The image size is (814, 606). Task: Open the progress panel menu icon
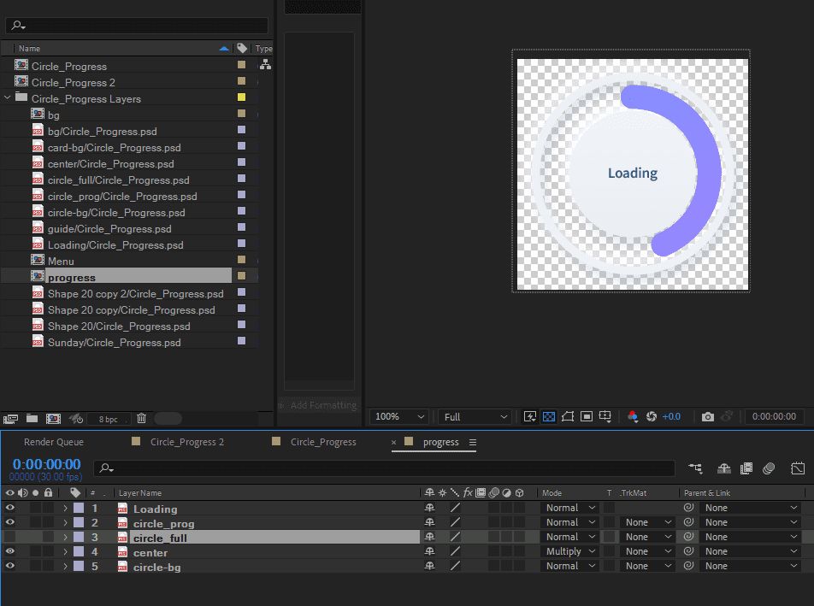pos(472,442)
